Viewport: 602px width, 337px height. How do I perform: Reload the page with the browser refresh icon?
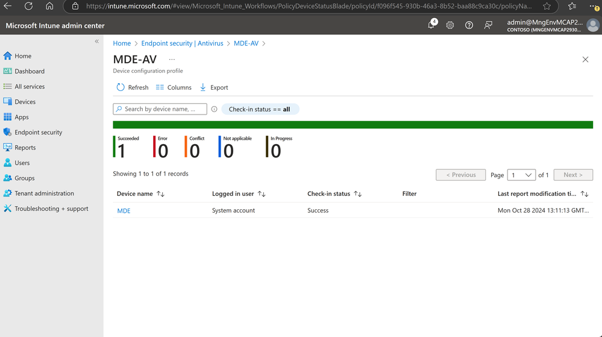(28, 6)
